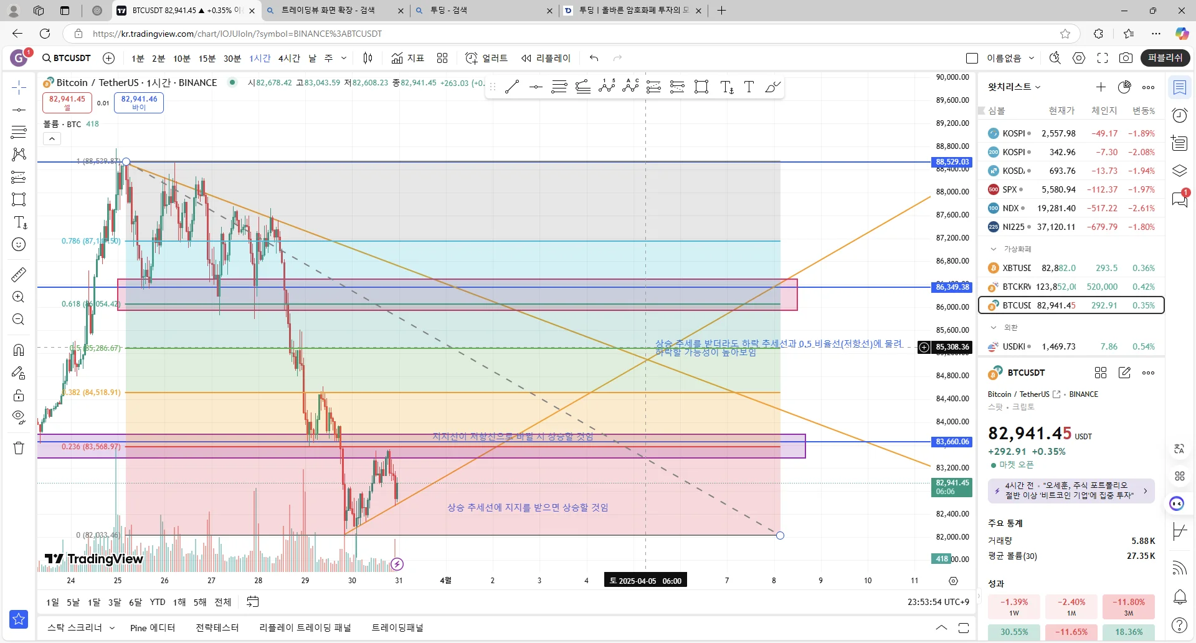Open 스탁 스크리너 tab

81,627
